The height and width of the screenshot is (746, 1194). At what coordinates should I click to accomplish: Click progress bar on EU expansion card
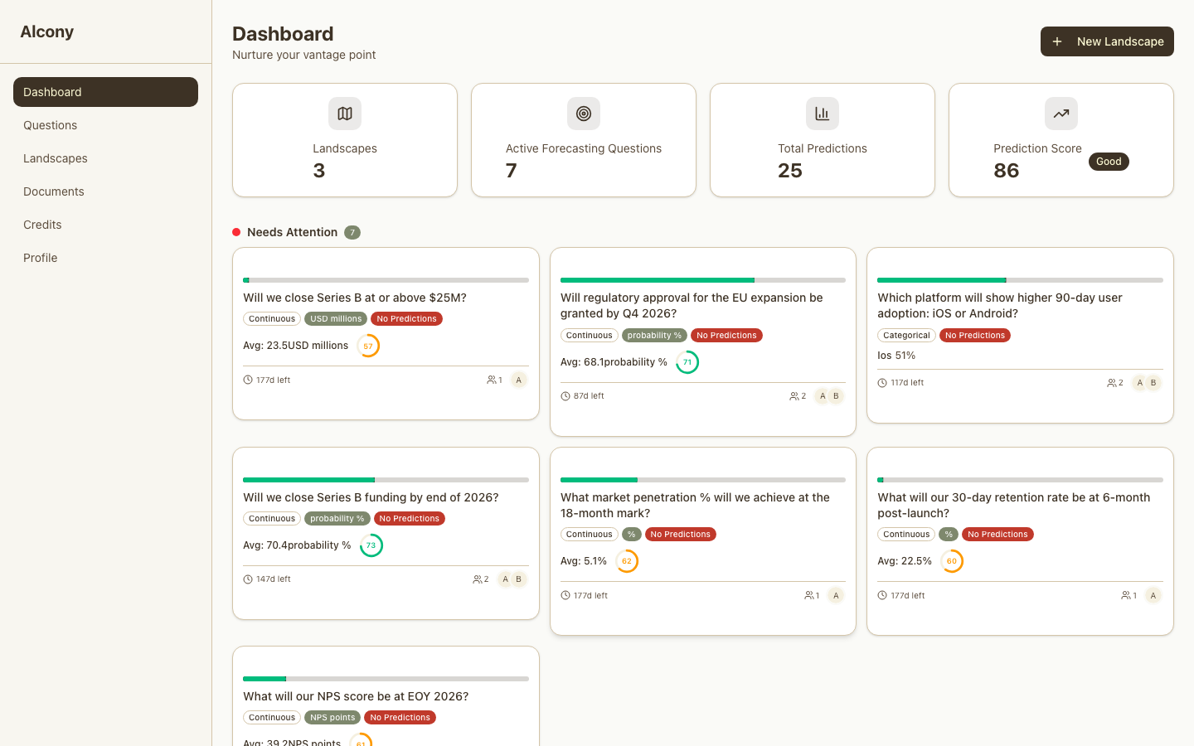pos(703,280)
